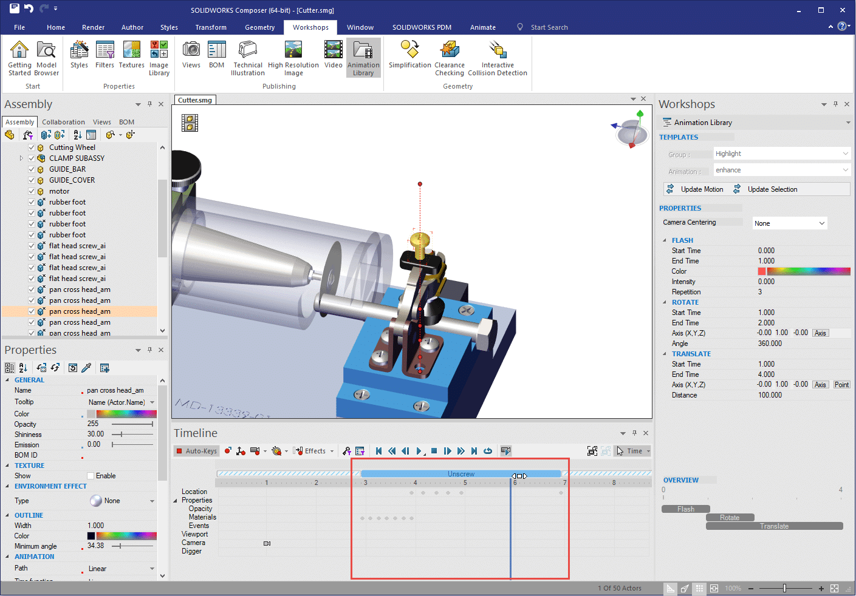856x596 pixels.
Task: Open the Simplification workshop
Action: tap(410, 55)
